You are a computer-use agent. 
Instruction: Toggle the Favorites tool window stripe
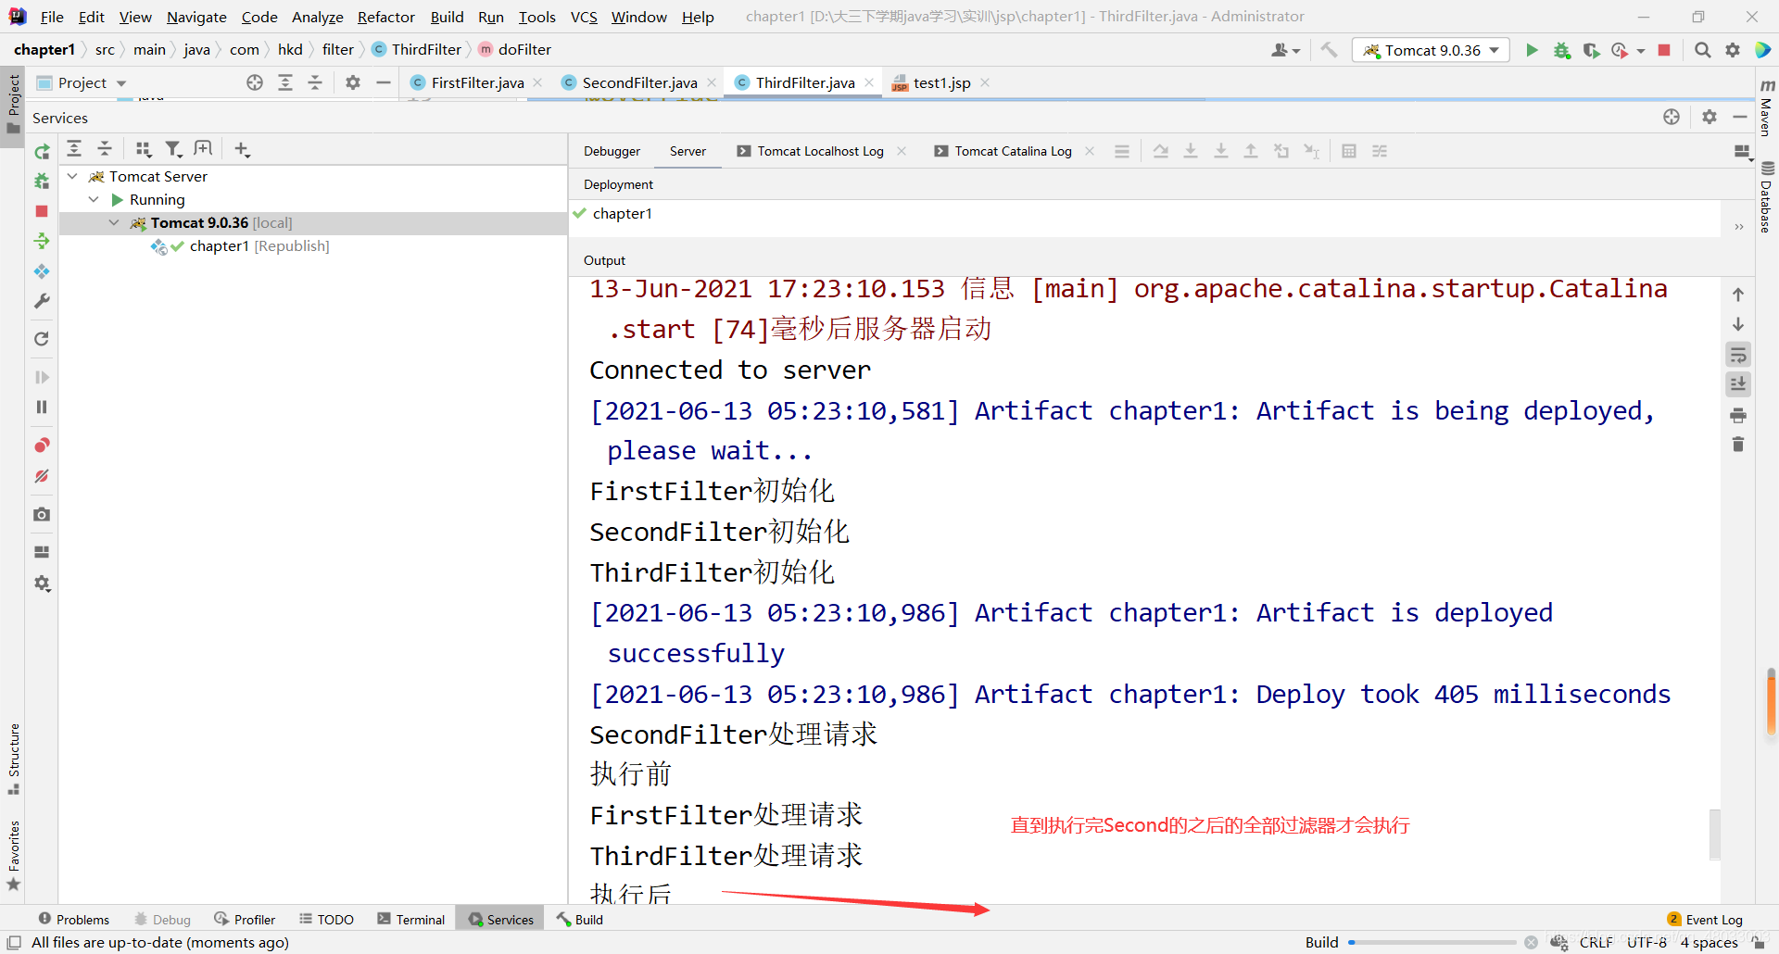point(13,856)
